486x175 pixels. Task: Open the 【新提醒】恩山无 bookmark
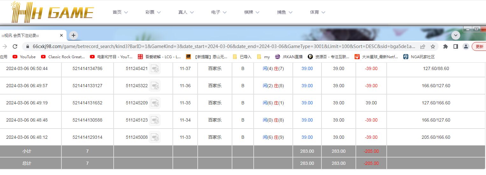pyautogui.click(x=207, y=57)
